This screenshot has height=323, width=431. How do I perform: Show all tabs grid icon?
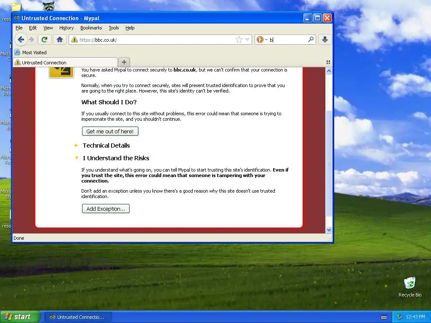pos(328,62)
